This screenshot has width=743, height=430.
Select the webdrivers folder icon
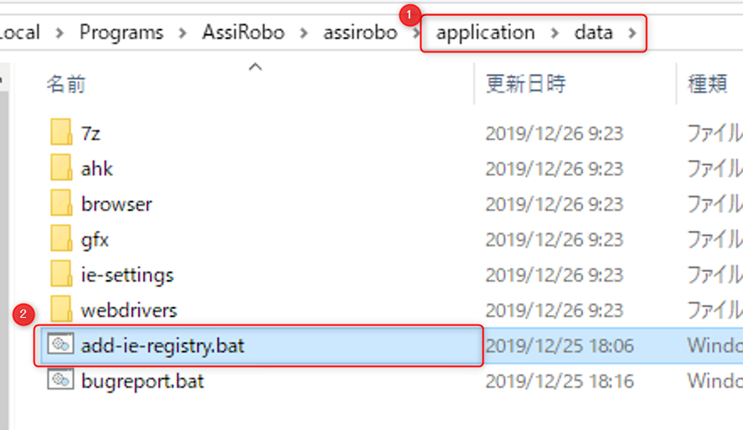61,309
